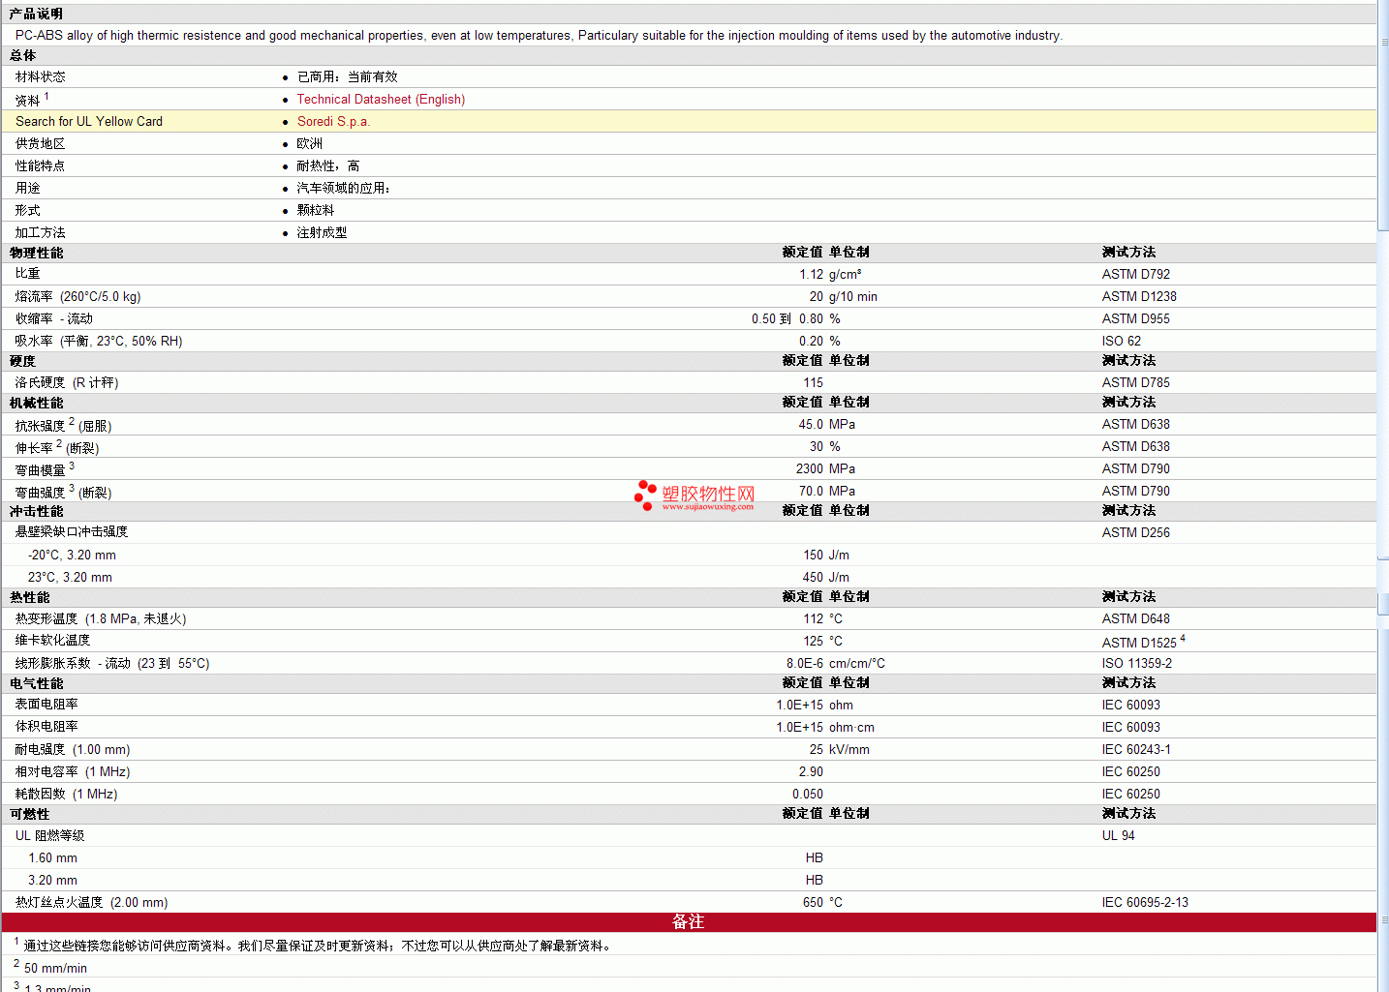Click the 熔流率 (260°C/5.0 kg) row label
The image size is (1389, 992).
tap(77, 296)
